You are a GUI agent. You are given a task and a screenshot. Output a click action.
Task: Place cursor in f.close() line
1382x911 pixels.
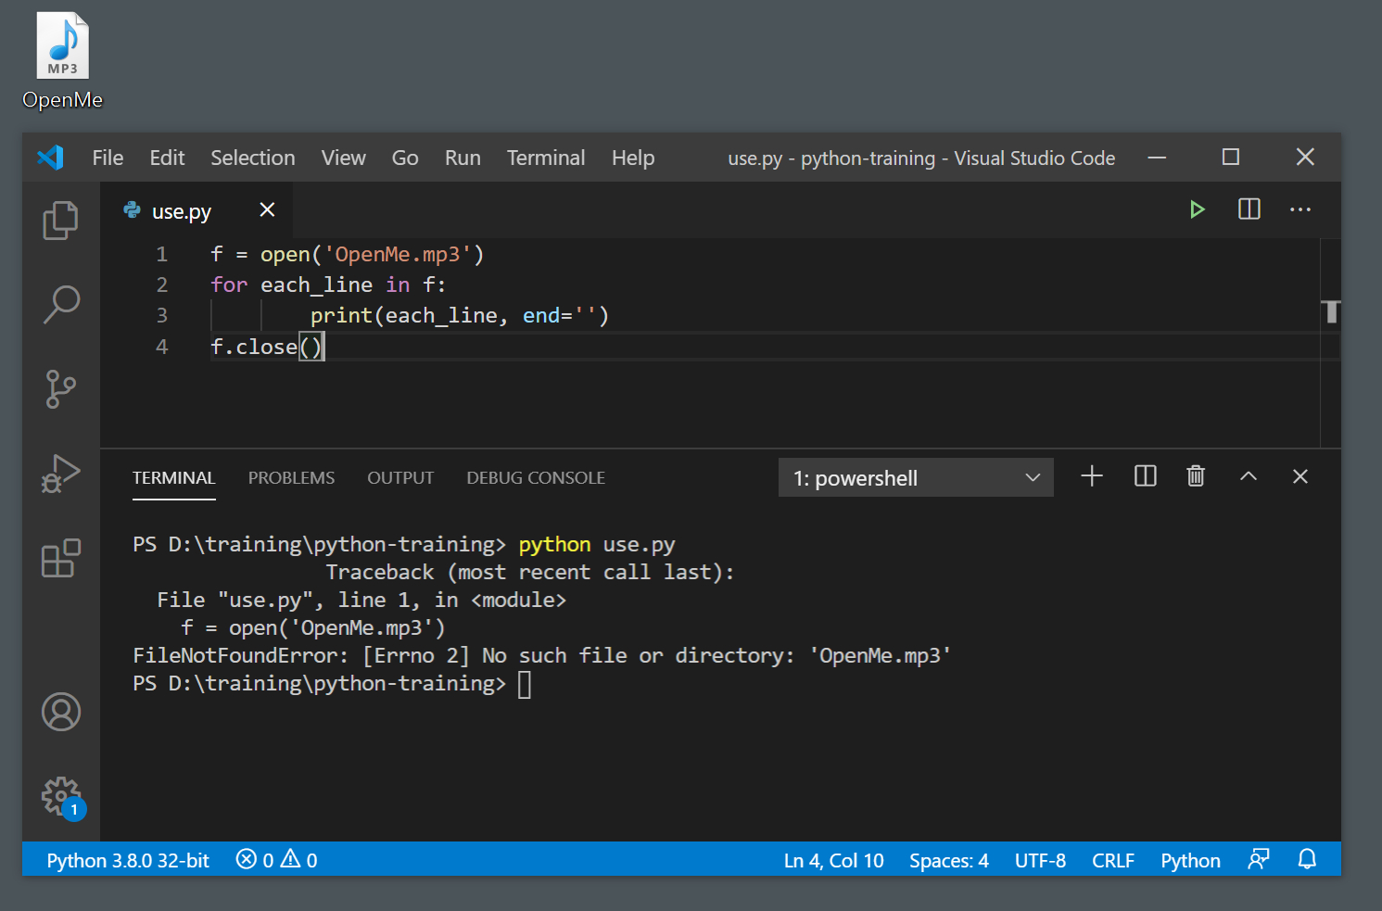[267, 347]
